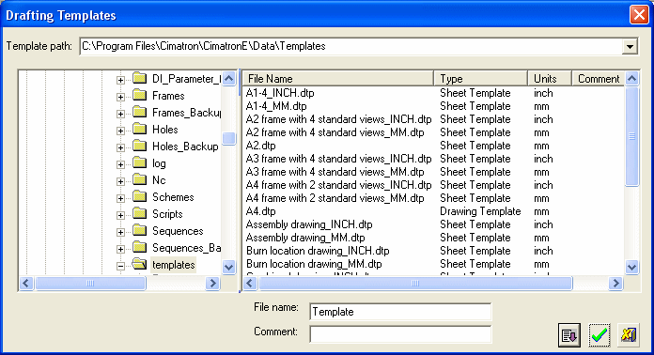Viewport: 654px width, 355px height.
Task: Select the Schemes folder icon
Action: point(140,196)
